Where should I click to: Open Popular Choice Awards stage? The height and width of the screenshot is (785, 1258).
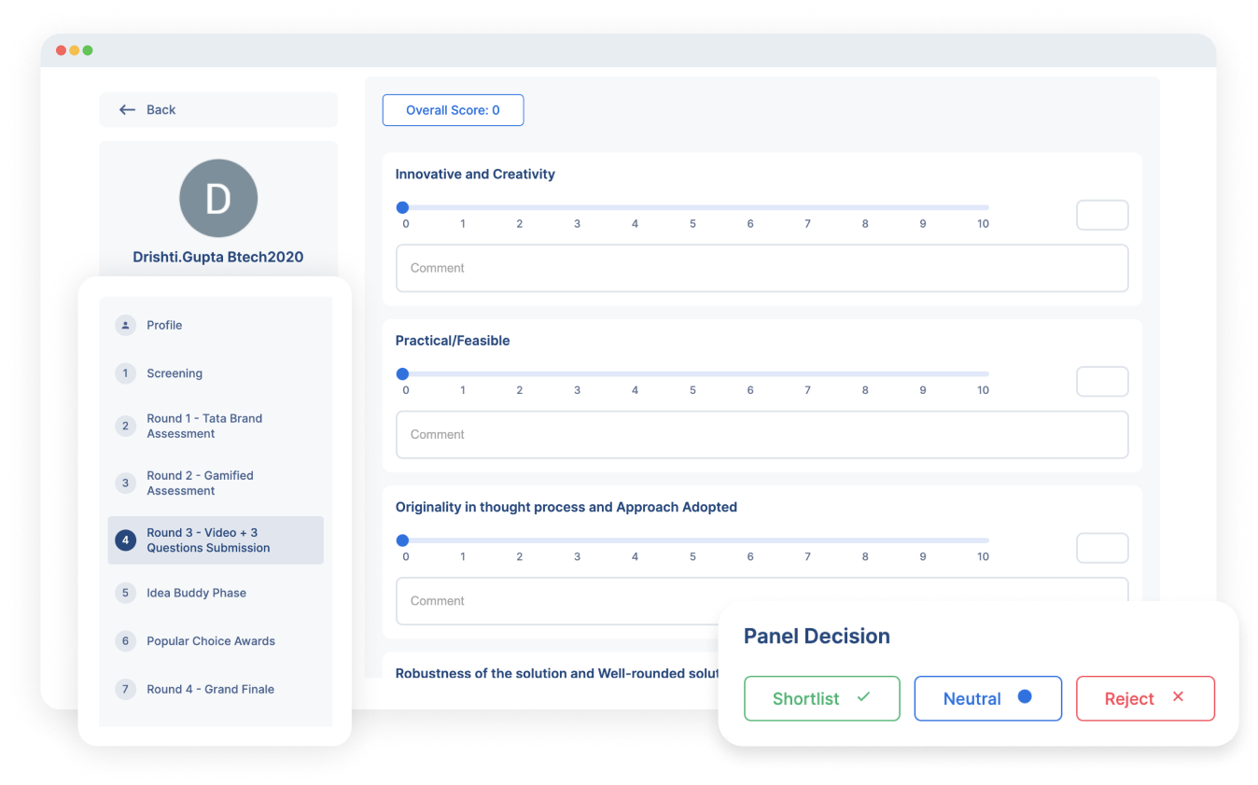[x=210, y=641]
